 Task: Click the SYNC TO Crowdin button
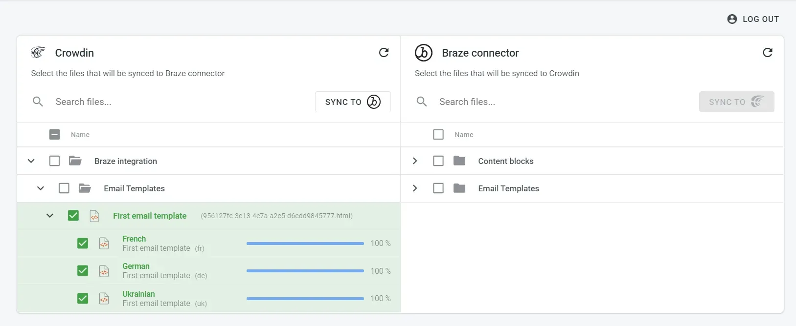pos(736,102)
